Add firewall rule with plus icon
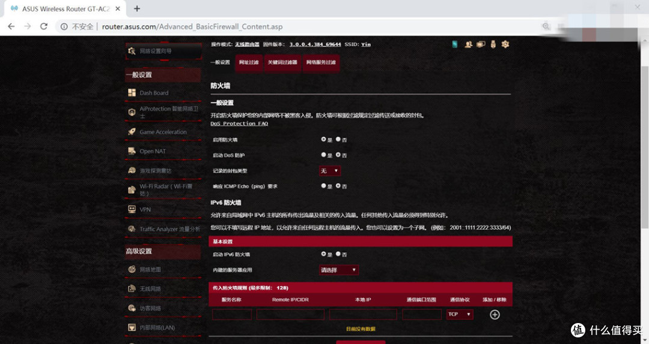649x344 pixels. [495, 315]
